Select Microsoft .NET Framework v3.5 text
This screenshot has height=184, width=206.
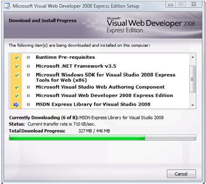[76, 66]
